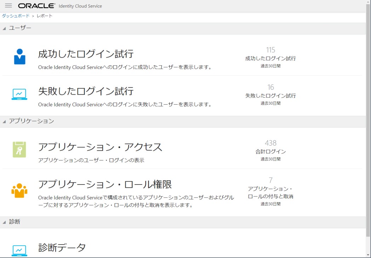Click the green key icon for application access

(x=19, y=149)
